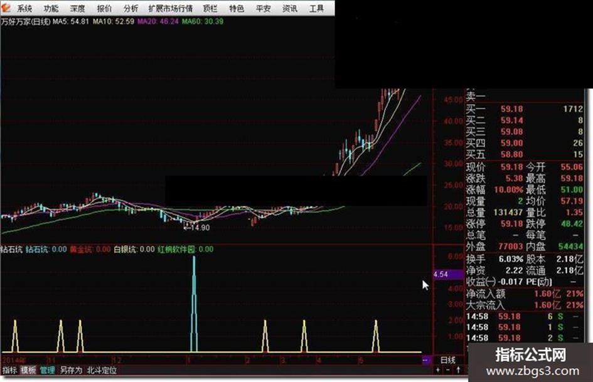Screen dimensions: 593x382
Task: Open the 分析 menu
Action: (131, 8)
